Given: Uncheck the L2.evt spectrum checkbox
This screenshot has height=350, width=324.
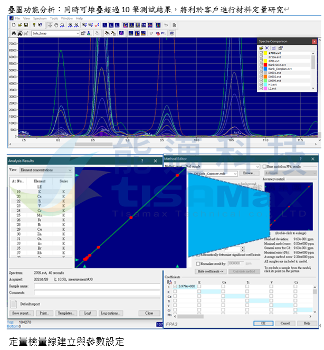Looking at the screenshot, I should (x=261, y=89).
